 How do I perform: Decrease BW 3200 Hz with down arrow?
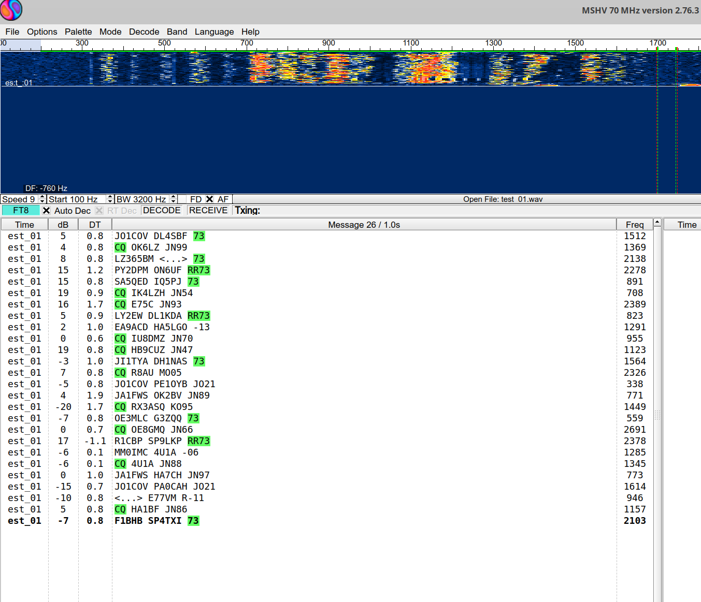[174, 201]
